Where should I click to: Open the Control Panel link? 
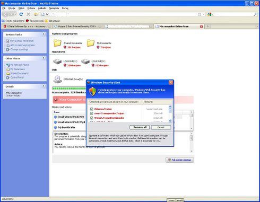17,77
